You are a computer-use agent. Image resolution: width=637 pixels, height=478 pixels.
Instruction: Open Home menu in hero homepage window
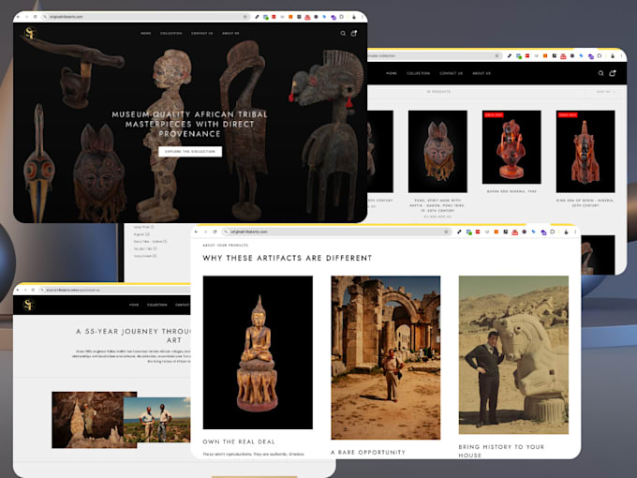click(x=146, y=34)
